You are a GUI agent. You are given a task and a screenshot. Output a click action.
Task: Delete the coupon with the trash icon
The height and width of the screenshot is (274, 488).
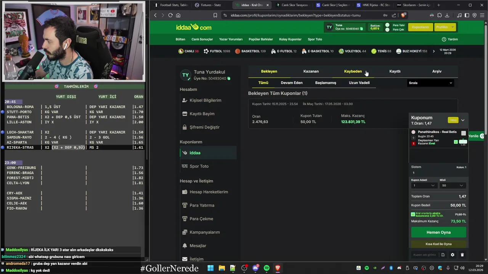(x=462, y=255)
